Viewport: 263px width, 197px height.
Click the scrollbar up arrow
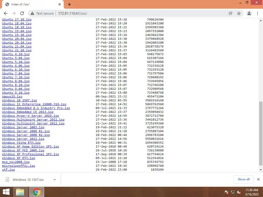click(261, 21)
